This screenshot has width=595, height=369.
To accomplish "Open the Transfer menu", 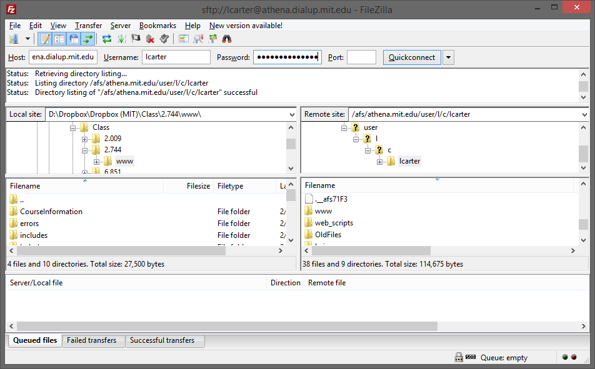I will click(x=88, y=26).
